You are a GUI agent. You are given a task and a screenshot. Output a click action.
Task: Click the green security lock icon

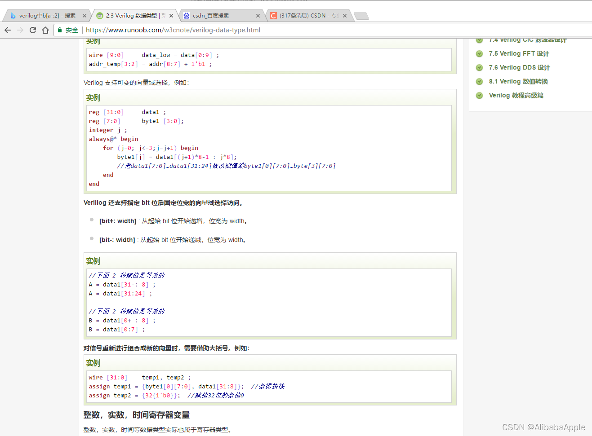coord(60,30)
